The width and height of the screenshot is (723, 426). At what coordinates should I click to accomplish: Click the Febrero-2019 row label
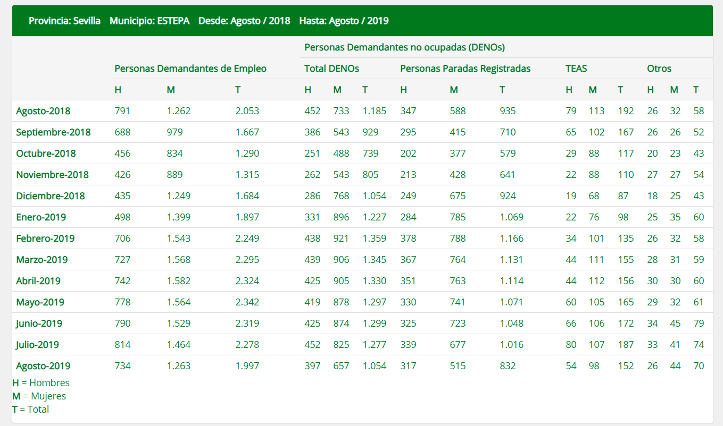(45, 238)
